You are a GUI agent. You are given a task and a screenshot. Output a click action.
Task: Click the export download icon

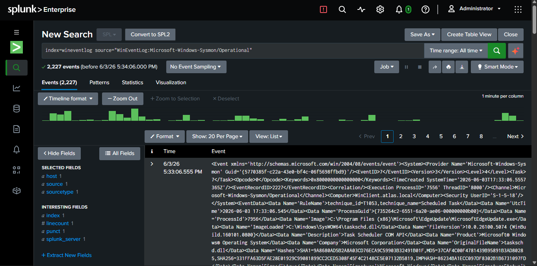pos(462,67)
